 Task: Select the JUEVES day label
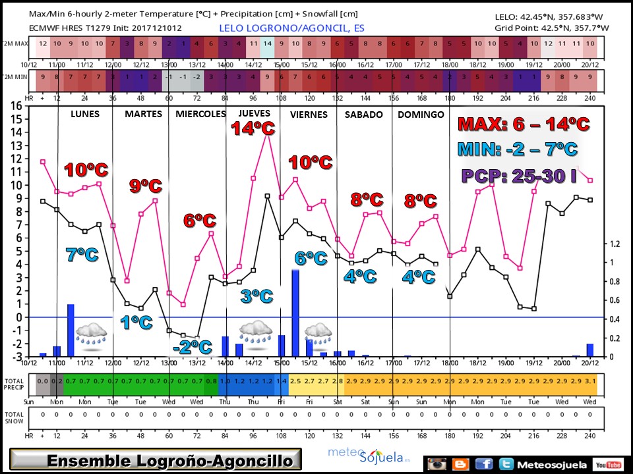(x=254, y=113)
